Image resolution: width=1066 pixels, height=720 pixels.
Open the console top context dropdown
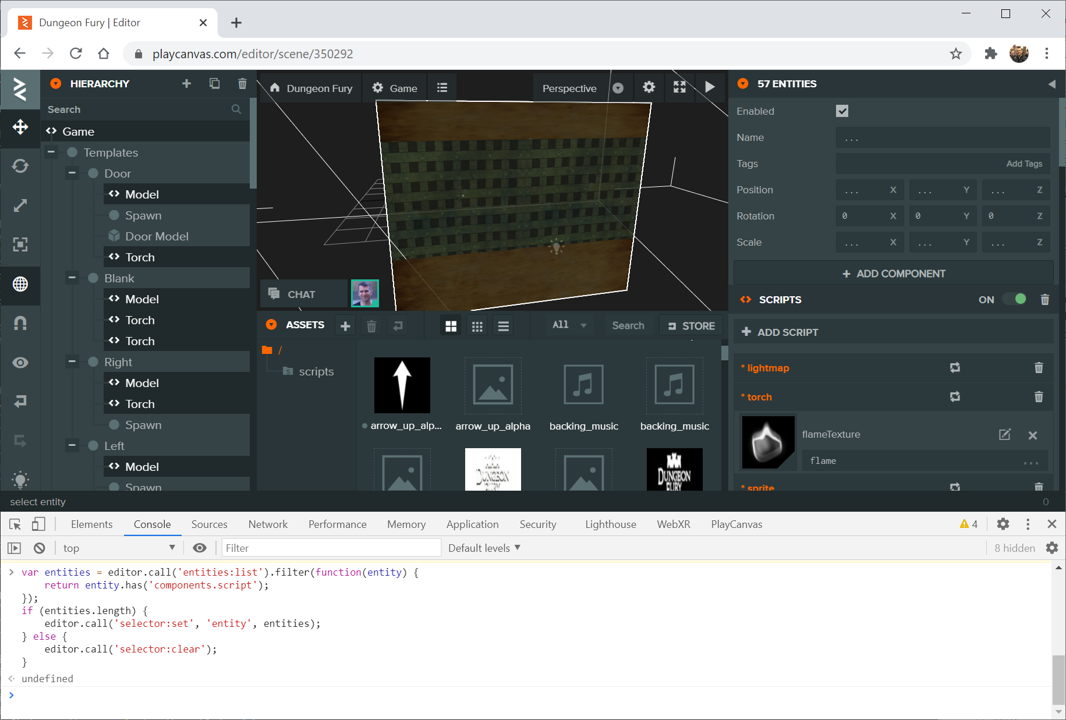tap(119, 548)
